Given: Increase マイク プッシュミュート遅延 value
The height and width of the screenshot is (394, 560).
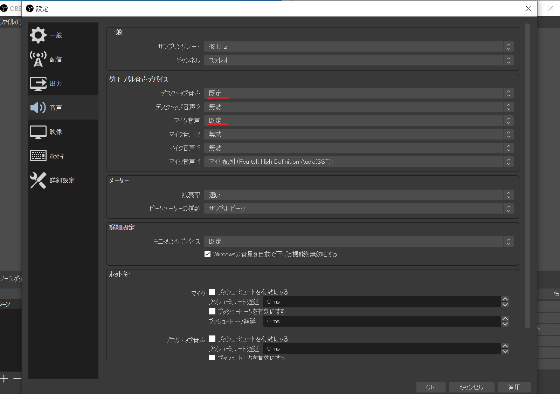Looking at the screenshot, I should pyautogui.click(x=505, y=299).
